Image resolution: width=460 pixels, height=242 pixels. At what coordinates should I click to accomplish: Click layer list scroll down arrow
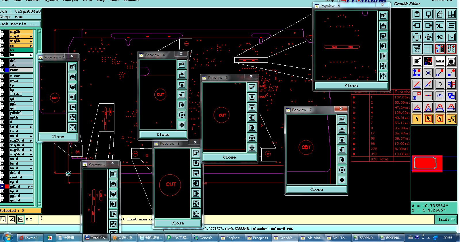coord(40,205)
